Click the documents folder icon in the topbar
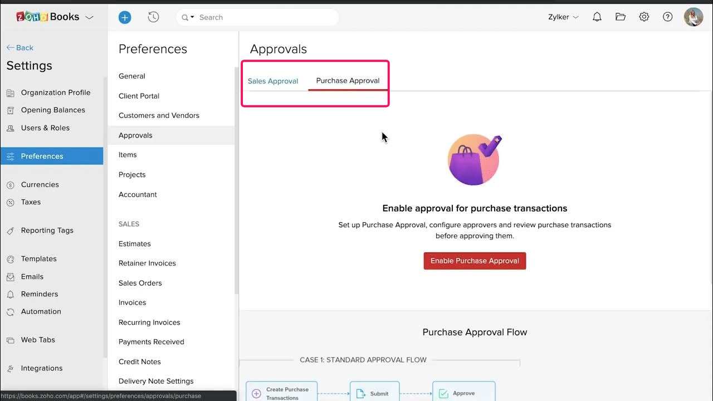Viewport: 713px width, 401px height. [x=621, y=17]
